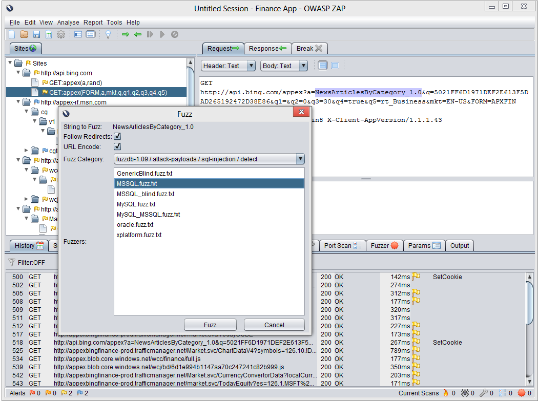Viewport: 538px width, 402px height.
Task: Click the combined-view icon in Request panel
Action: [x=335, y=66]
